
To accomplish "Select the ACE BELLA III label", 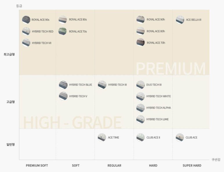I will [x=194, y=20].
